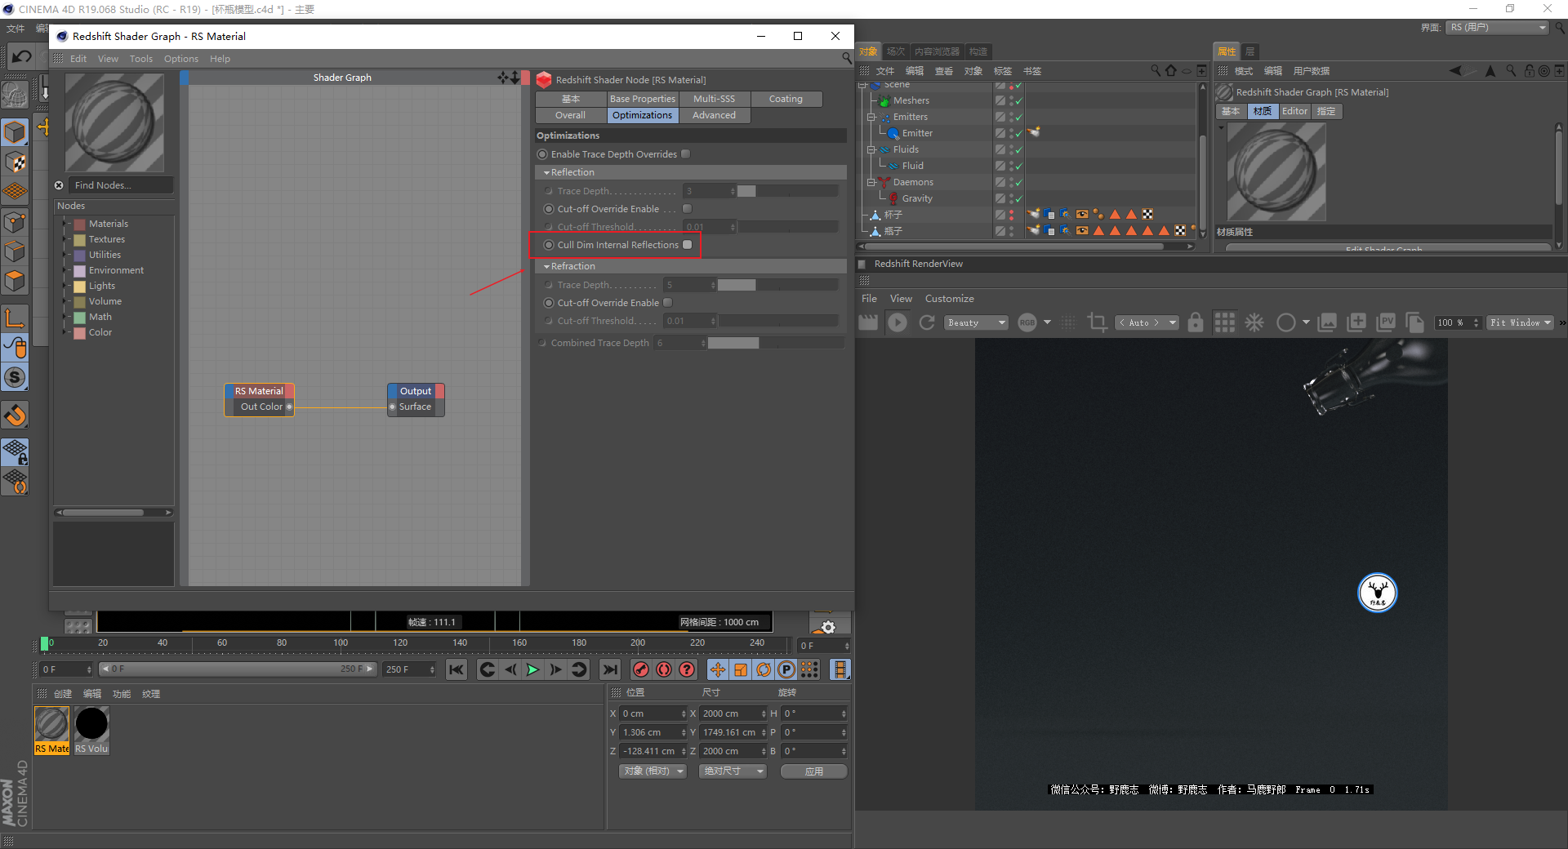Toggle Reflection Cut-off Override Enable checkbox
The height and width of the screenshot is (849, 1568).
click(x=687, y=209)
